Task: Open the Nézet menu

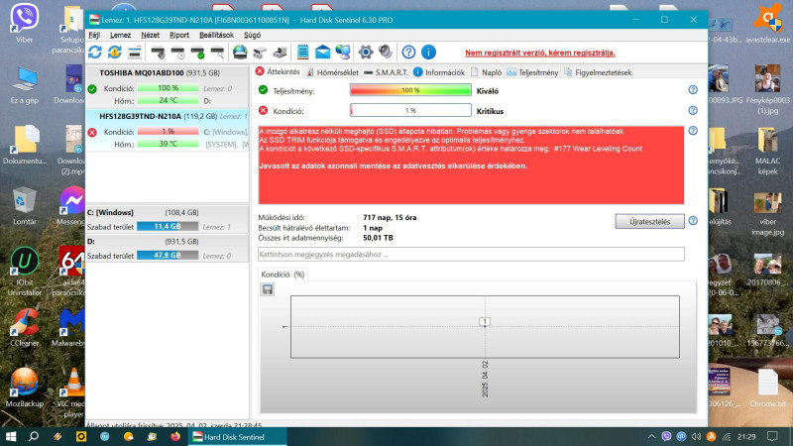Action: [150, 35]
